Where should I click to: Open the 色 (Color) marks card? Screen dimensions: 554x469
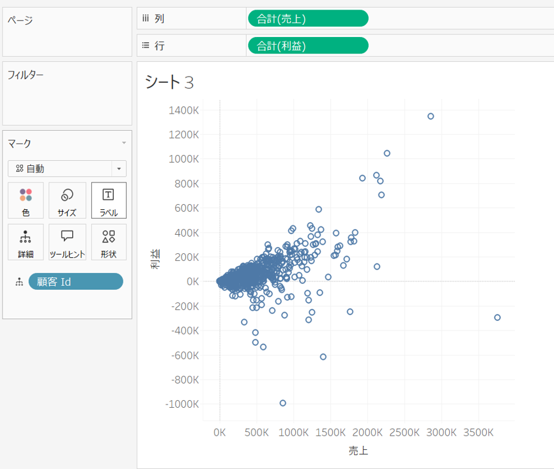click(x=26, y=200)
